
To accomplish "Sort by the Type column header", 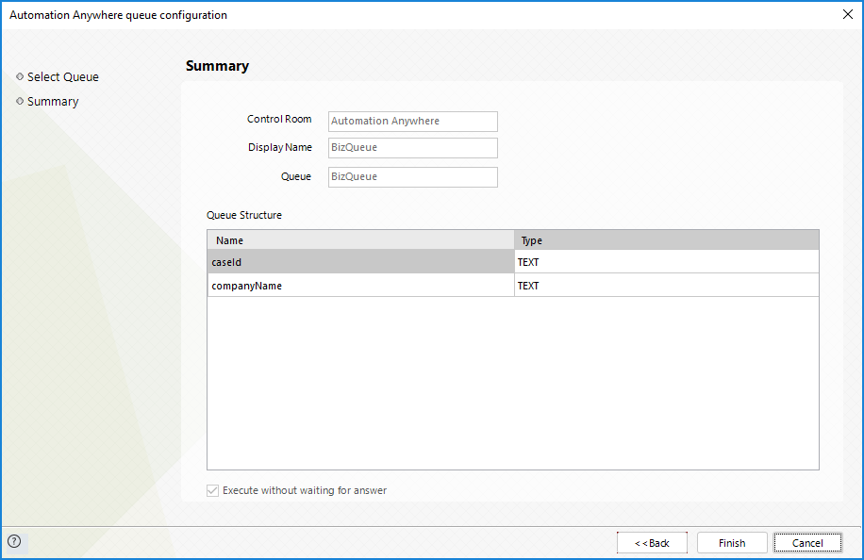I will pyautogui.click(x=667, y=240).
